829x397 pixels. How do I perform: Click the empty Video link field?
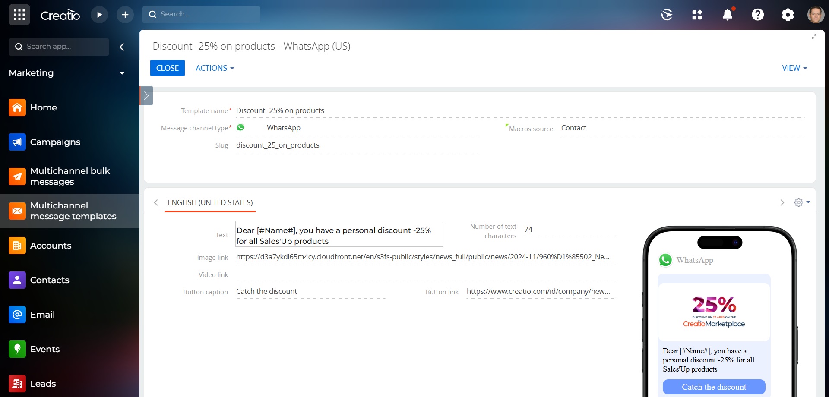[x=426, y=274]
